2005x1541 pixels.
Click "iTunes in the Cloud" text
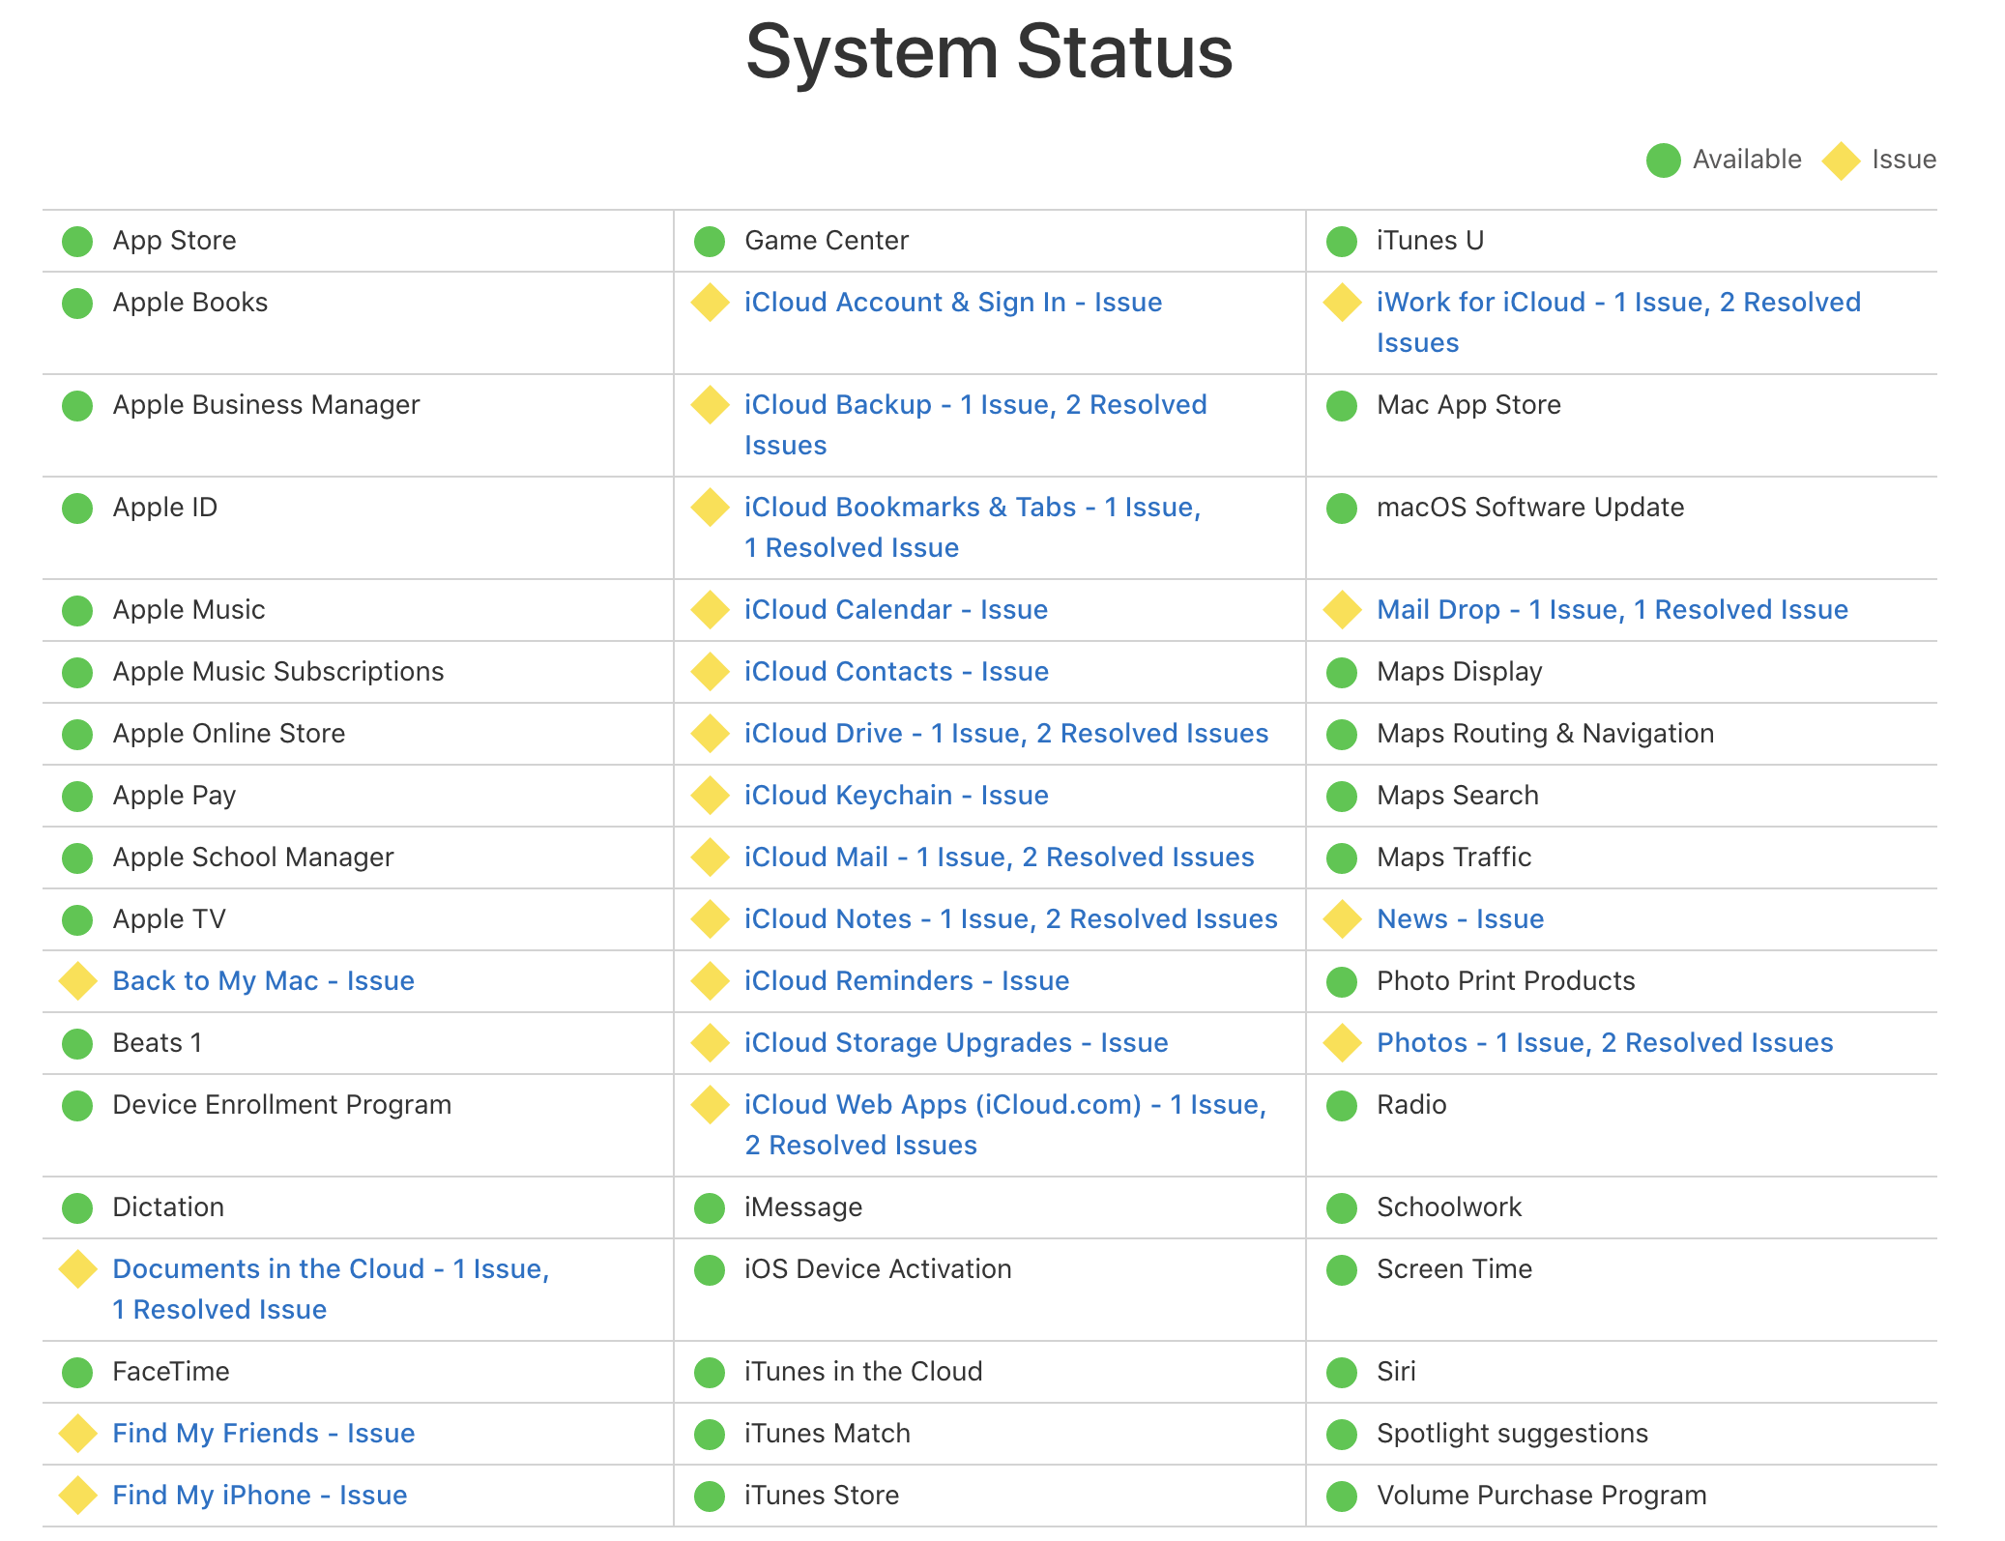pyautogui.click(x=863, y=1372)
